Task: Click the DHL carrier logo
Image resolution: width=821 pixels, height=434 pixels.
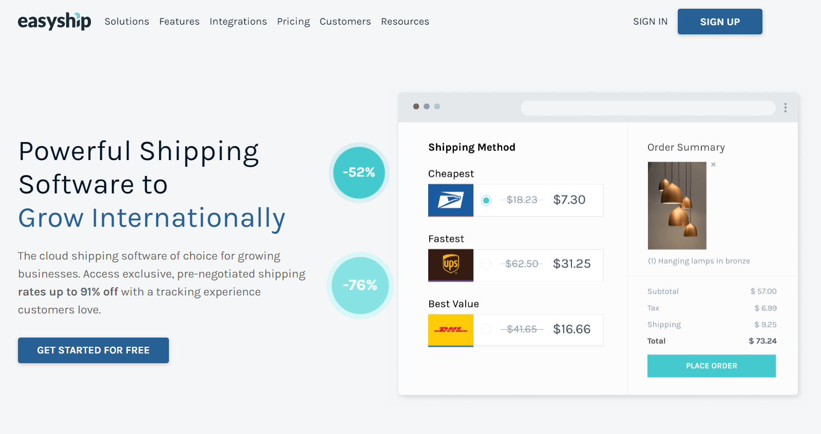Action: 450,330
